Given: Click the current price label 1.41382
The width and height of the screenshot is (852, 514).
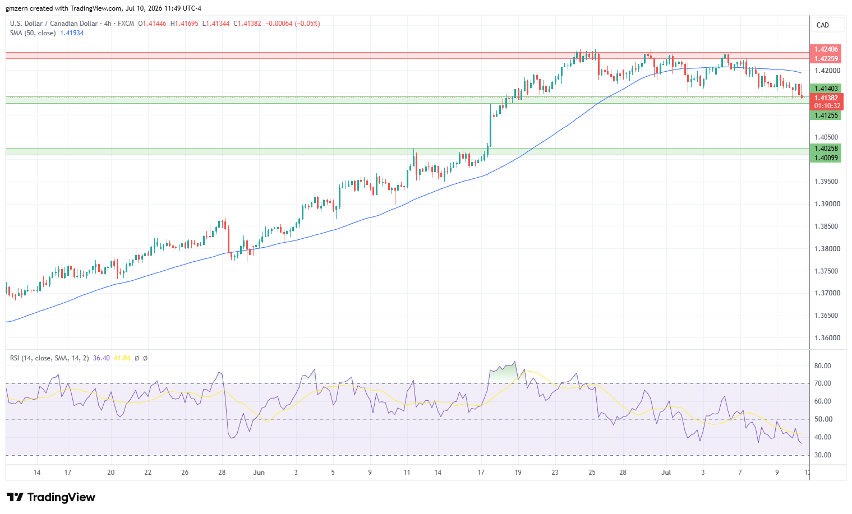Looking at the screenshot, I should (x=826, y=98).
